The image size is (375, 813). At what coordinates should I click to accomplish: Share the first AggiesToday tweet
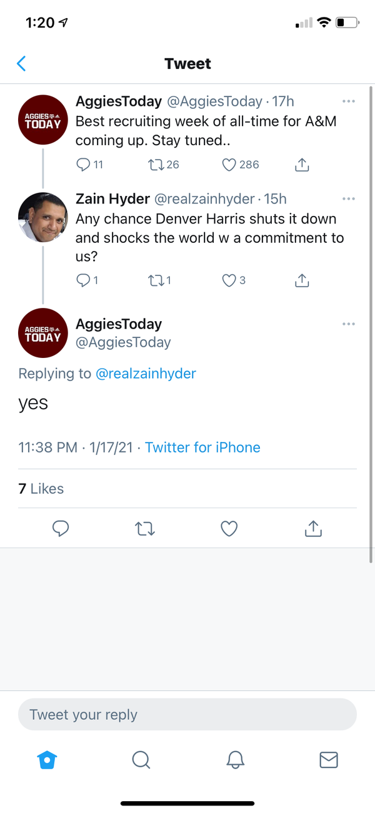[x=302, y=165]
